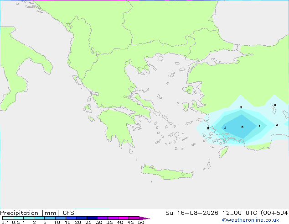Click the "Su 16-08-2026" date text
Viewport: 289px width, 224px height.
pyautogui.click(x=192, y=213)
